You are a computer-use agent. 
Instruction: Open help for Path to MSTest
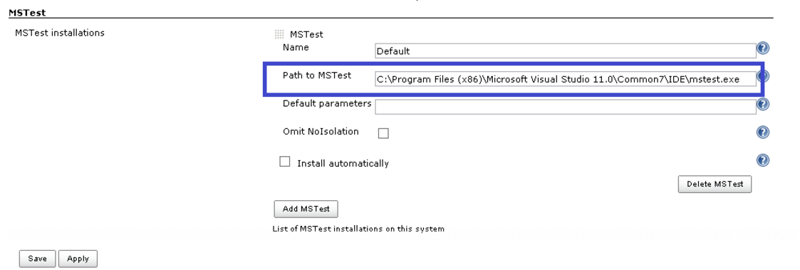point(763,76)
